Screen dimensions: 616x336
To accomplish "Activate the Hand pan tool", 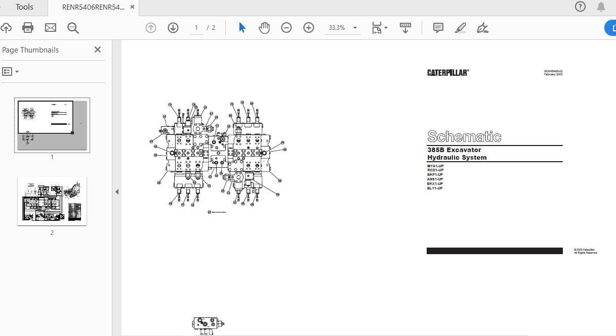I will [264, 28].
